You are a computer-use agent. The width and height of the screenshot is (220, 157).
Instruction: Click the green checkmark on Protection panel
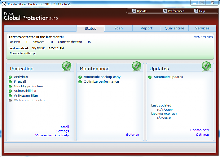[67, 66]
